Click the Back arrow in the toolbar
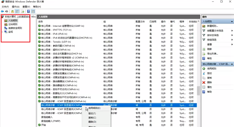This screenshot has width=234, height=127. point(2,11)
